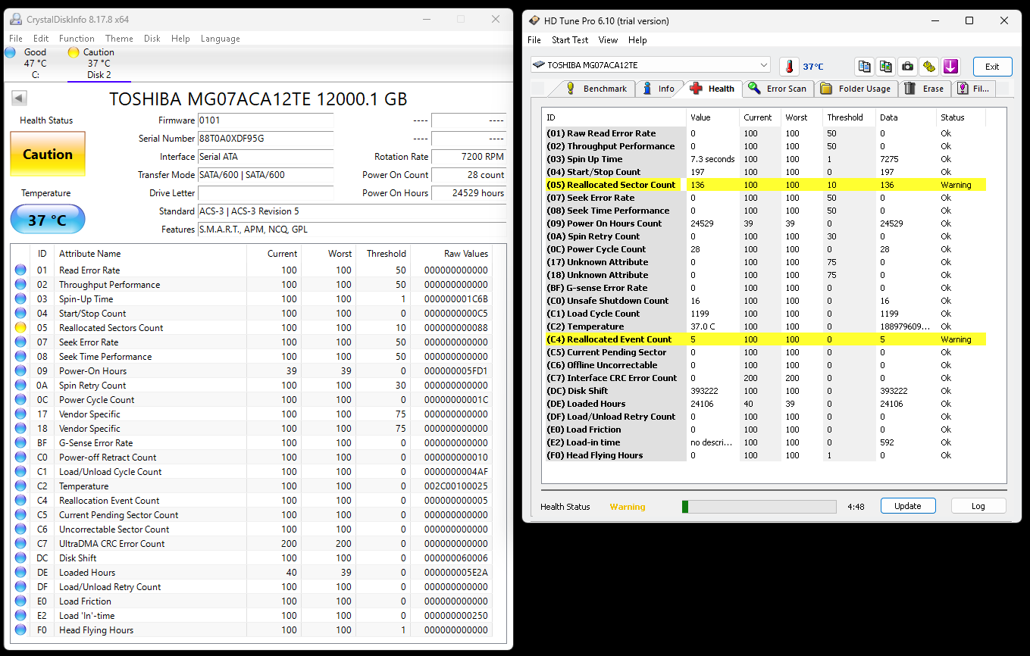Select the (09) Power On Hours Count row

point(765,223)
